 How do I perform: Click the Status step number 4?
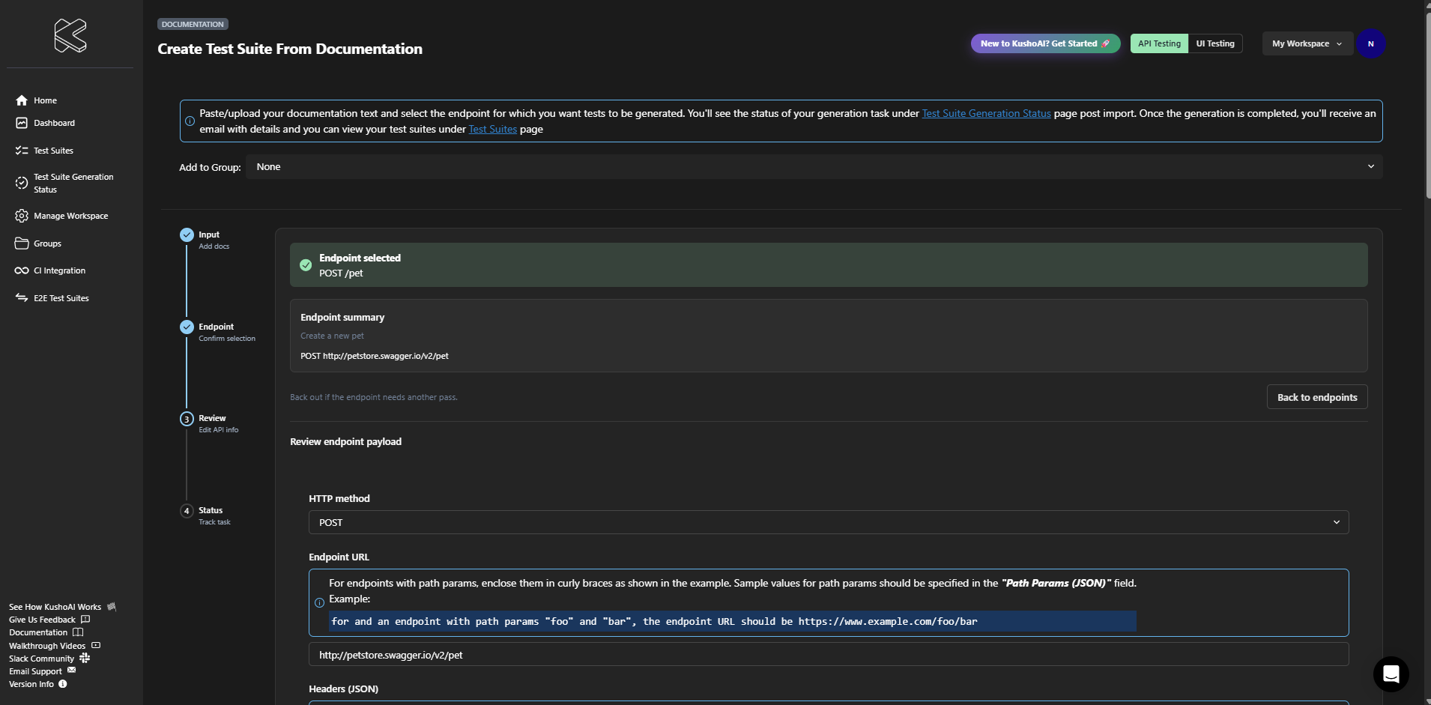point(187,511)
